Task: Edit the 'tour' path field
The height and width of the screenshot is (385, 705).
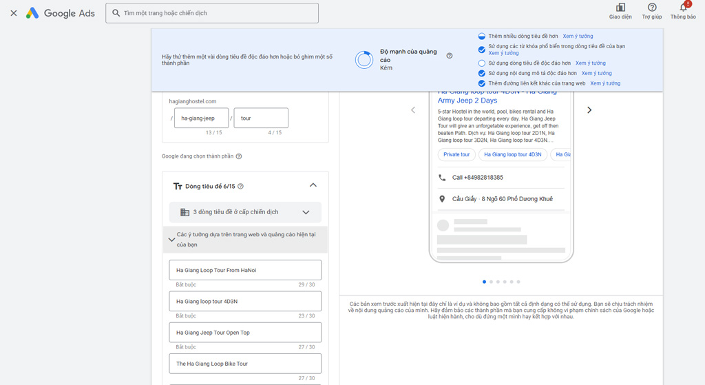Action: point(261,118)
